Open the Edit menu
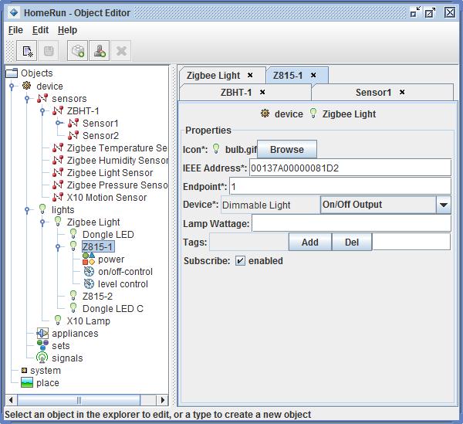 pos(40,30)
